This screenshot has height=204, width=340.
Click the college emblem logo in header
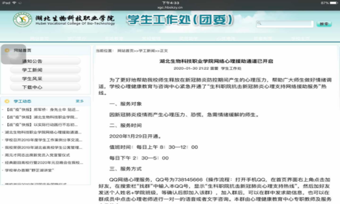pos(22,19)
